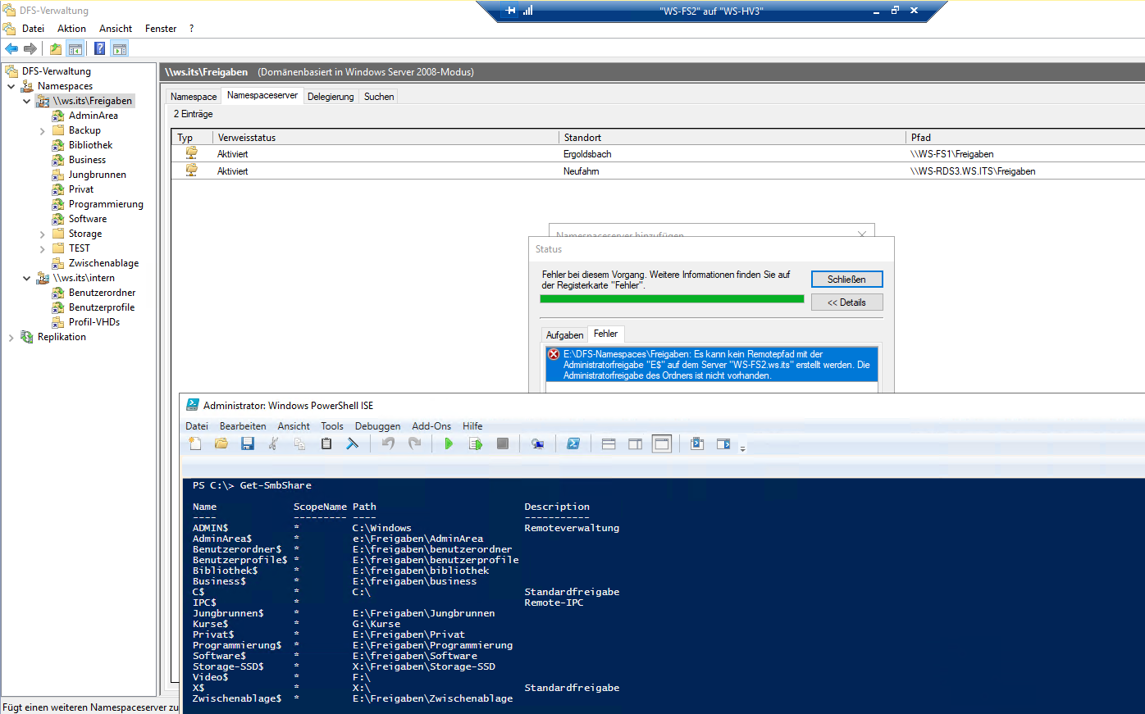Viewport: 1145px width, 714px height.
Task: Click Open script folder icon in ISE
Action: tap(221, 443)
